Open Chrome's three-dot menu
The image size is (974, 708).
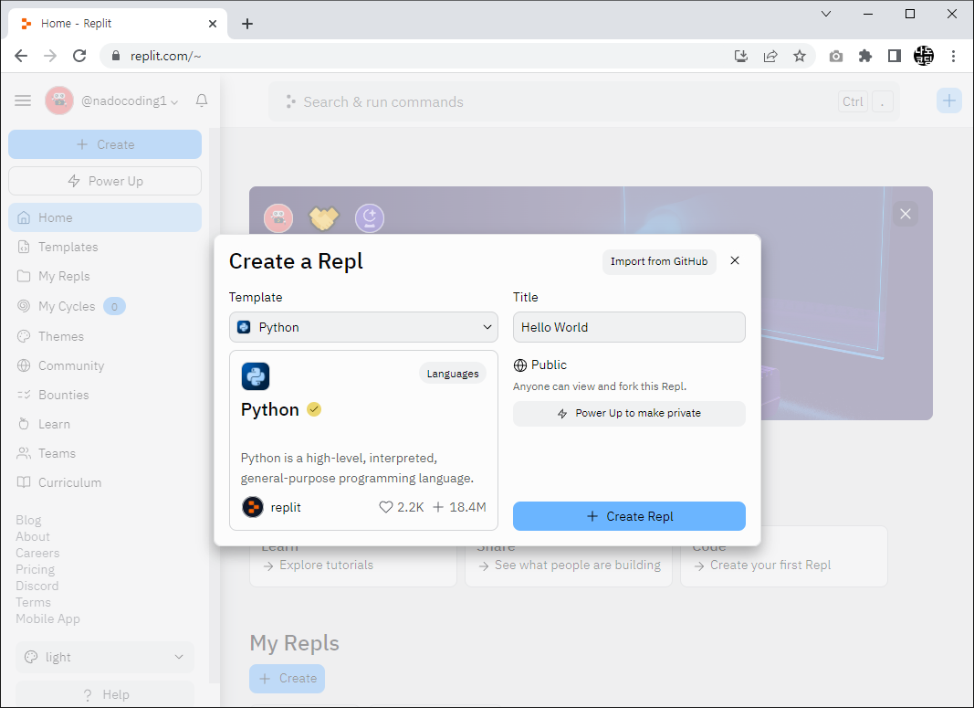tap(953, 56)
